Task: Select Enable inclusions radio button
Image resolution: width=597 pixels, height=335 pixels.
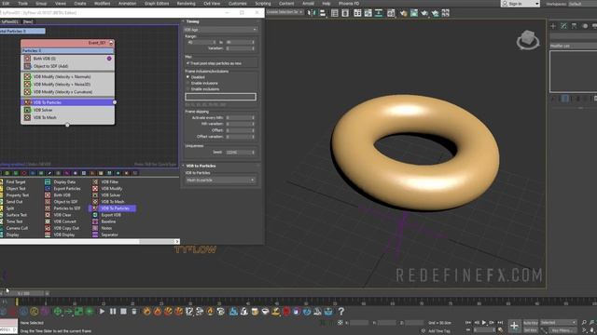Action: tap(187, 83)
